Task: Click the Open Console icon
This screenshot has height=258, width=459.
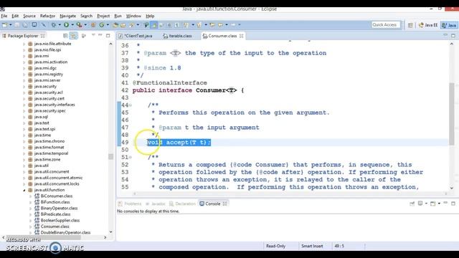Action: [x=433, y=204]
